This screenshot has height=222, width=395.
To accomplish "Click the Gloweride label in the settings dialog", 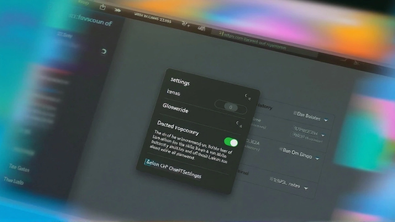I will [x=175, y=108].
